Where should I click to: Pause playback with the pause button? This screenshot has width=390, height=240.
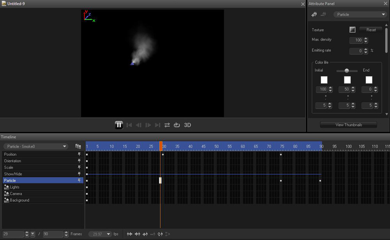point(119,125)
